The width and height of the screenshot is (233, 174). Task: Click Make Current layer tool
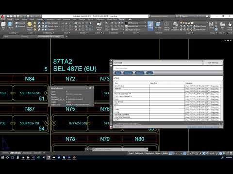tap(200, 26)
